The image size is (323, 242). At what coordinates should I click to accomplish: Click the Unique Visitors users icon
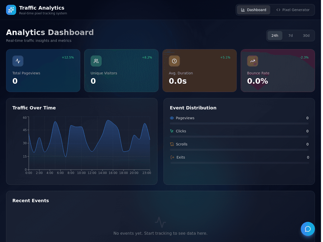(96, 61)
